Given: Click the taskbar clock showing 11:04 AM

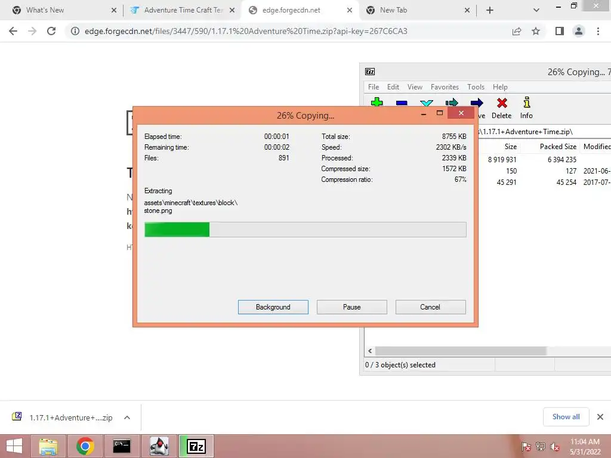Looking at the screenshot, I should [585, 447].
